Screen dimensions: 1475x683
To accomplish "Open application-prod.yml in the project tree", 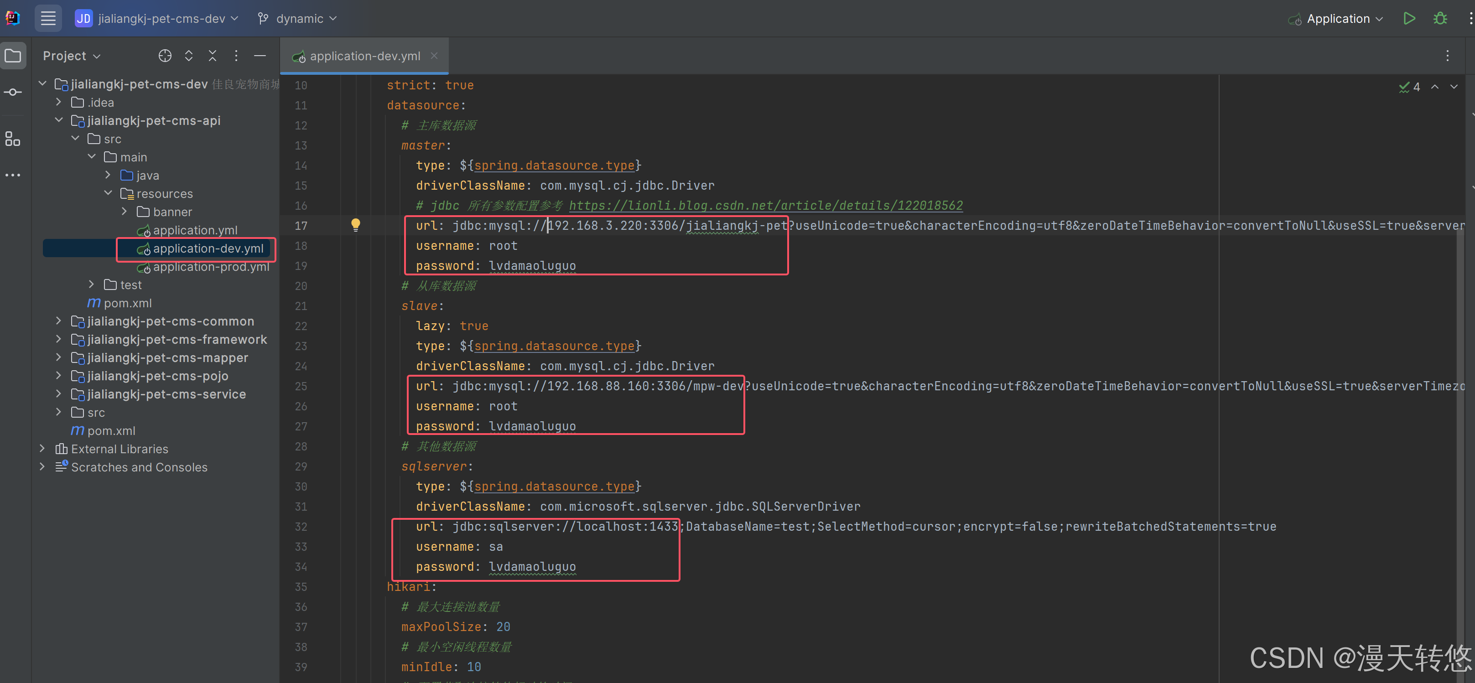I will pyautogui.click(x=211, y=267).
